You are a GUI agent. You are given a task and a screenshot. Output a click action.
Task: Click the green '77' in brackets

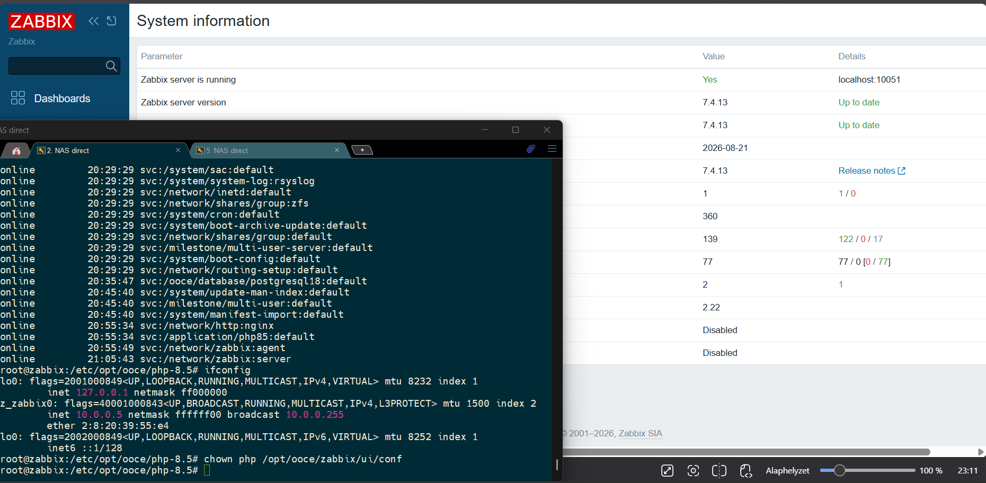883,262
